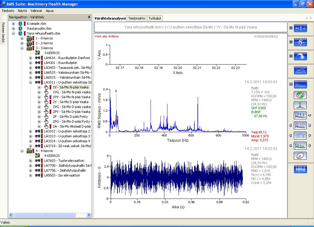Select the Värähtelyanalyysi tab
Viewport: 314px width, 227px height.
pos(110,18)
